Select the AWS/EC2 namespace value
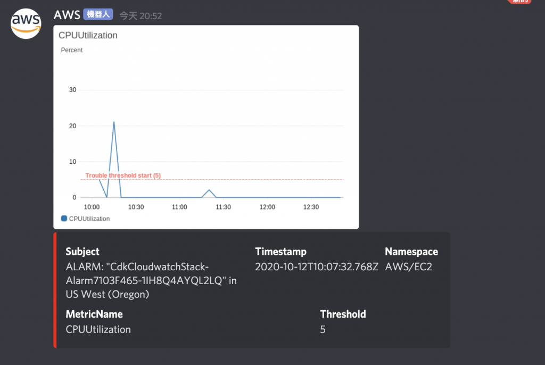This screenshot has height=365, width=545. 408,267
